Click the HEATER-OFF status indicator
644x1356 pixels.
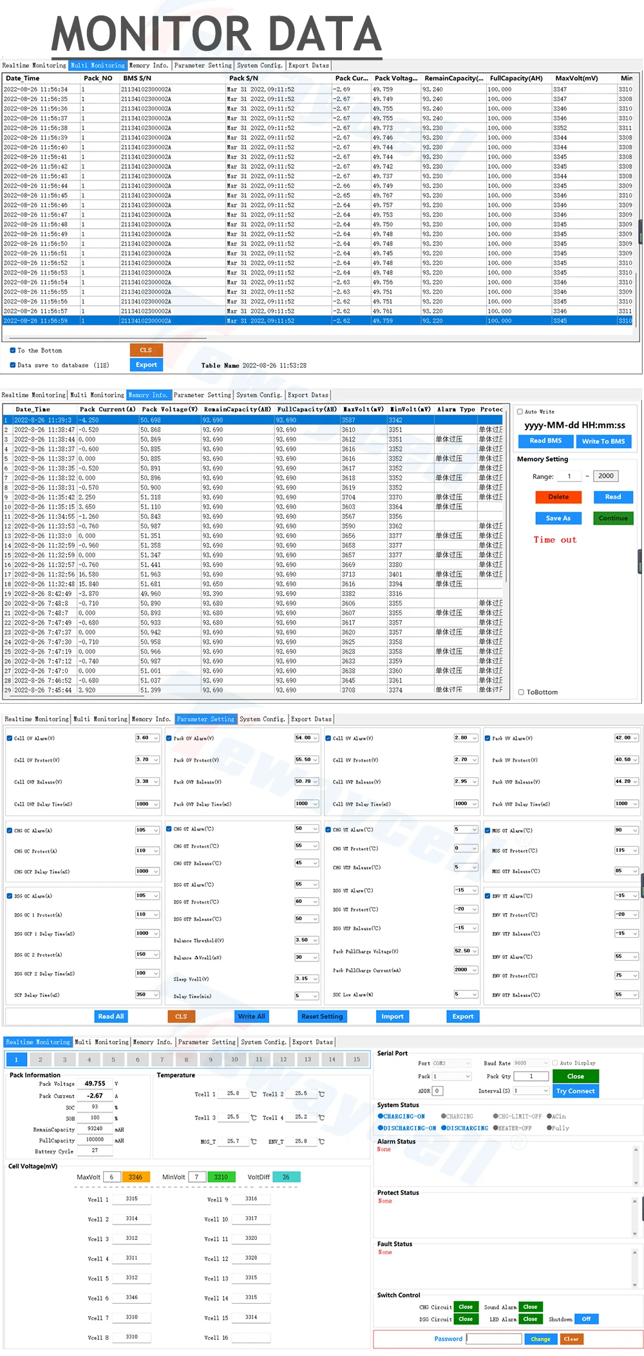tap(513, 1128)
